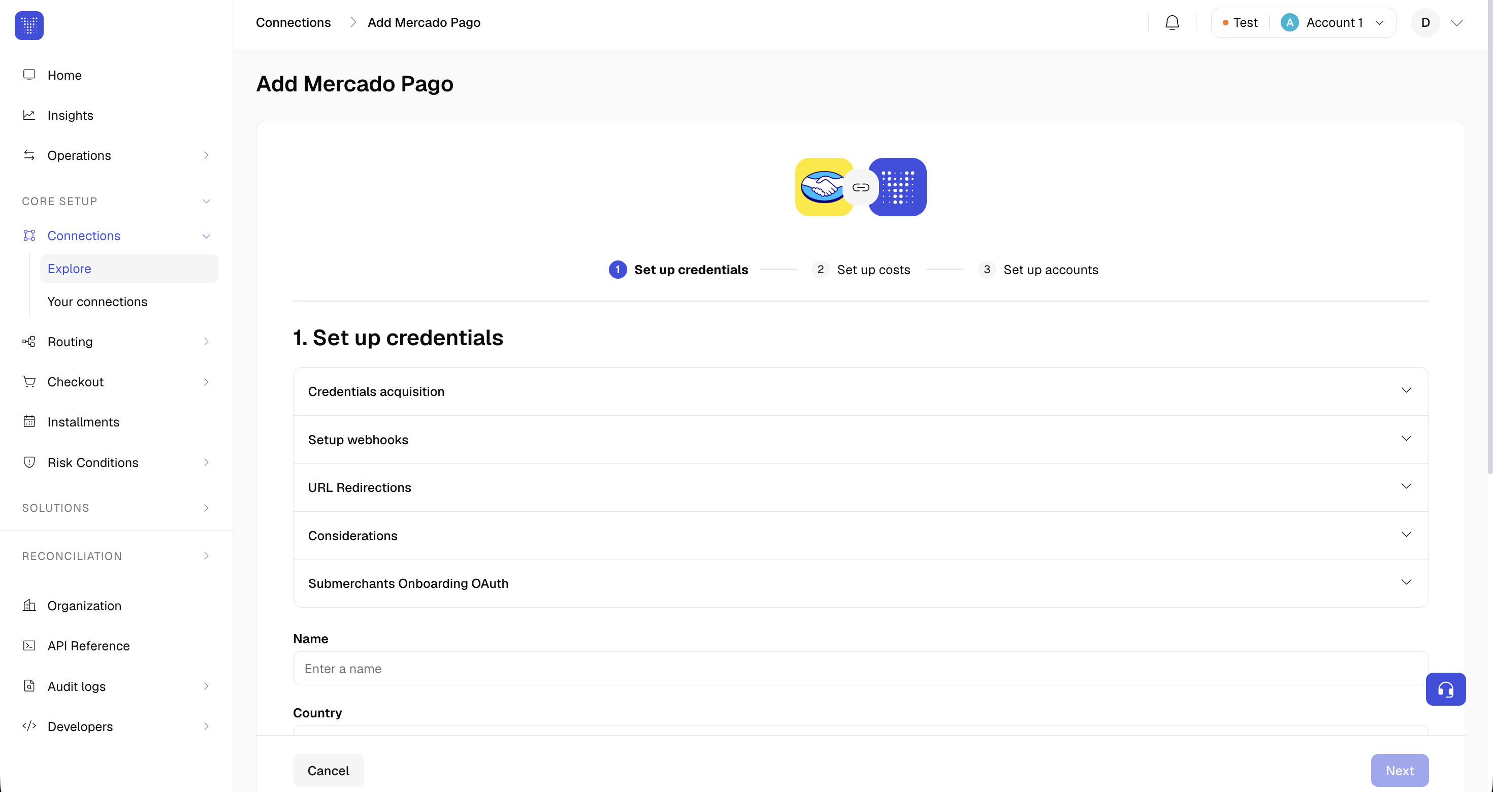
Task: Click the Installments calendar icon
Action: [29, 422]
